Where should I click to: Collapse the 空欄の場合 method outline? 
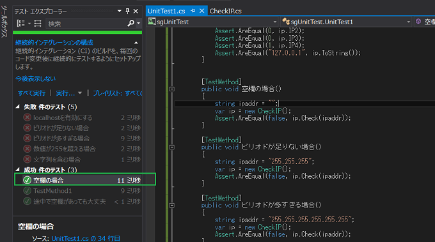172,89
